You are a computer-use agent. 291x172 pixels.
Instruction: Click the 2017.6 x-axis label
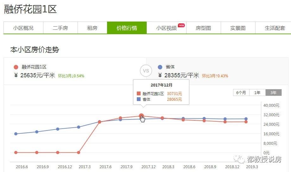click(105, 167)
